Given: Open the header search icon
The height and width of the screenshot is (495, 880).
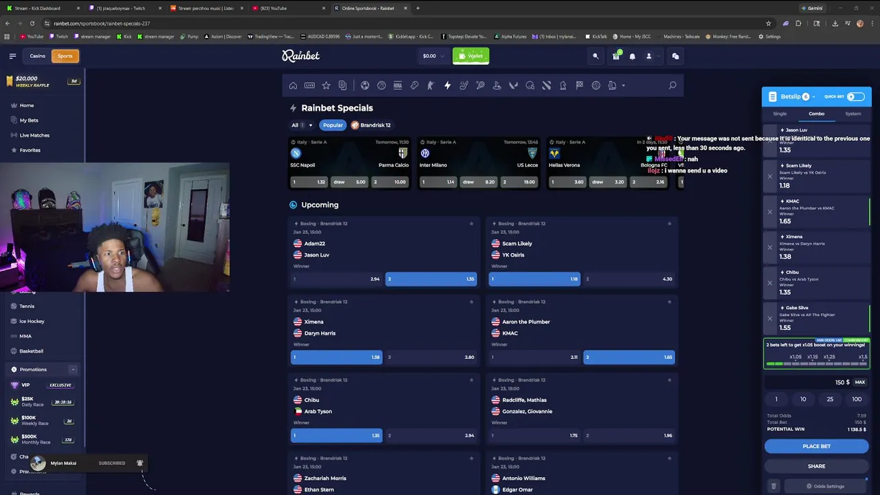Looking at the screenshot, I should click(x=596, y=56).
